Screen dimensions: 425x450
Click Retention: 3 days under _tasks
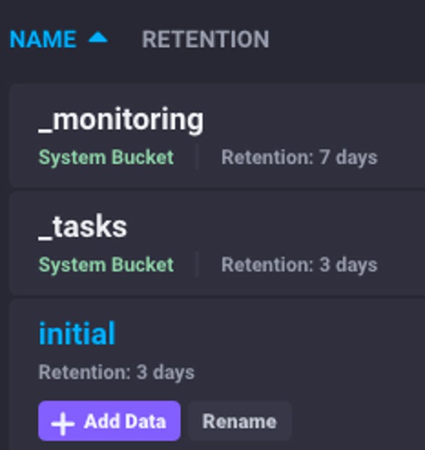299,264
